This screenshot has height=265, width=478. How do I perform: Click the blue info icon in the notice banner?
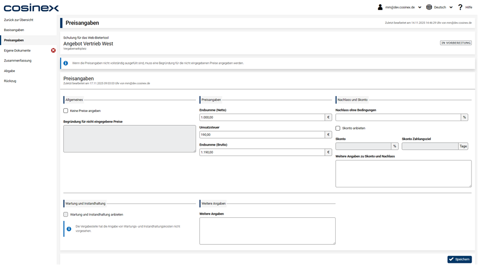[x=66, y=63]
